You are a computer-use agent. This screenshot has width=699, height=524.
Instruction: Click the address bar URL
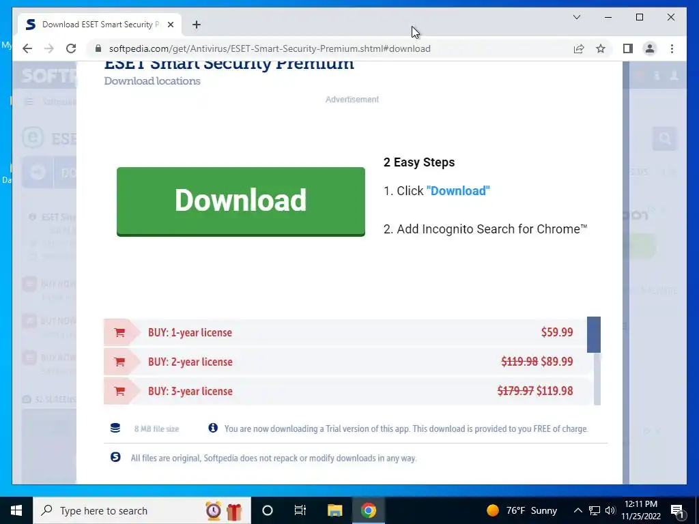click(x=270, y=48)
